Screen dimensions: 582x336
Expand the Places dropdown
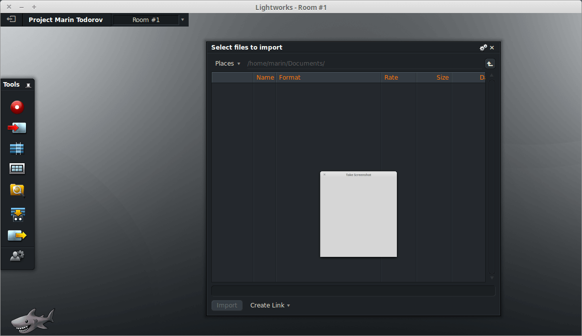(x=228, y=64)
